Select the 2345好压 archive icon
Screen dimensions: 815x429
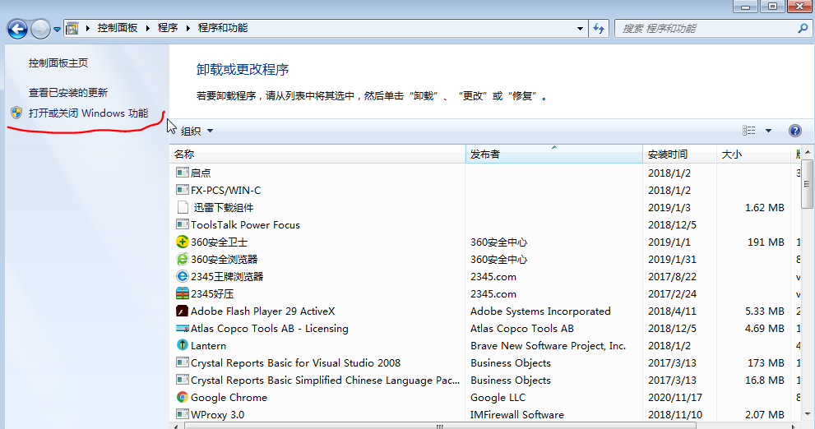(x=182, y=293)
